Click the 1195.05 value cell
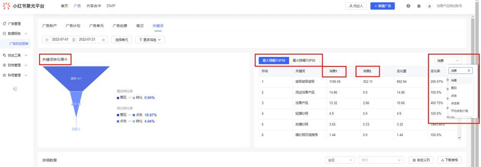 335,82
